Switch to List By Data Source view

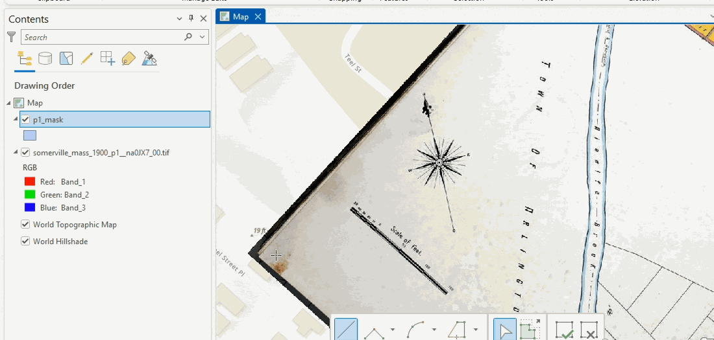45,60
